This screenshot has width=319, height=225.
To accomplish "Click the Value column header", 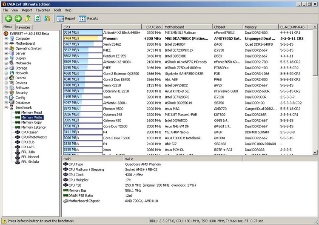I will (x=183, y=159).
